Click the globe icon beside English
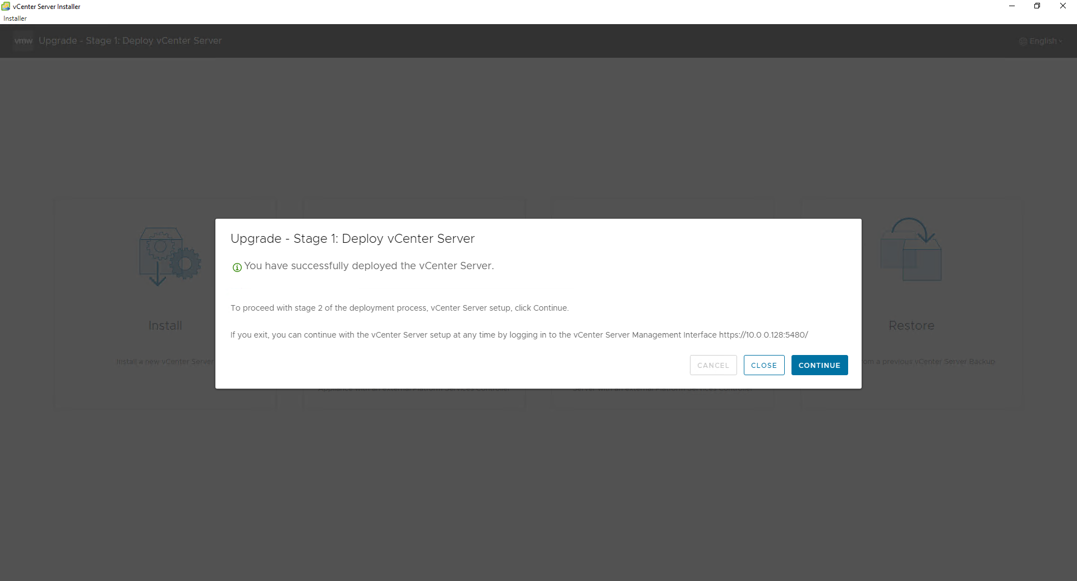This screenshot has height=581, width=1077. [x=1023, y=41]
